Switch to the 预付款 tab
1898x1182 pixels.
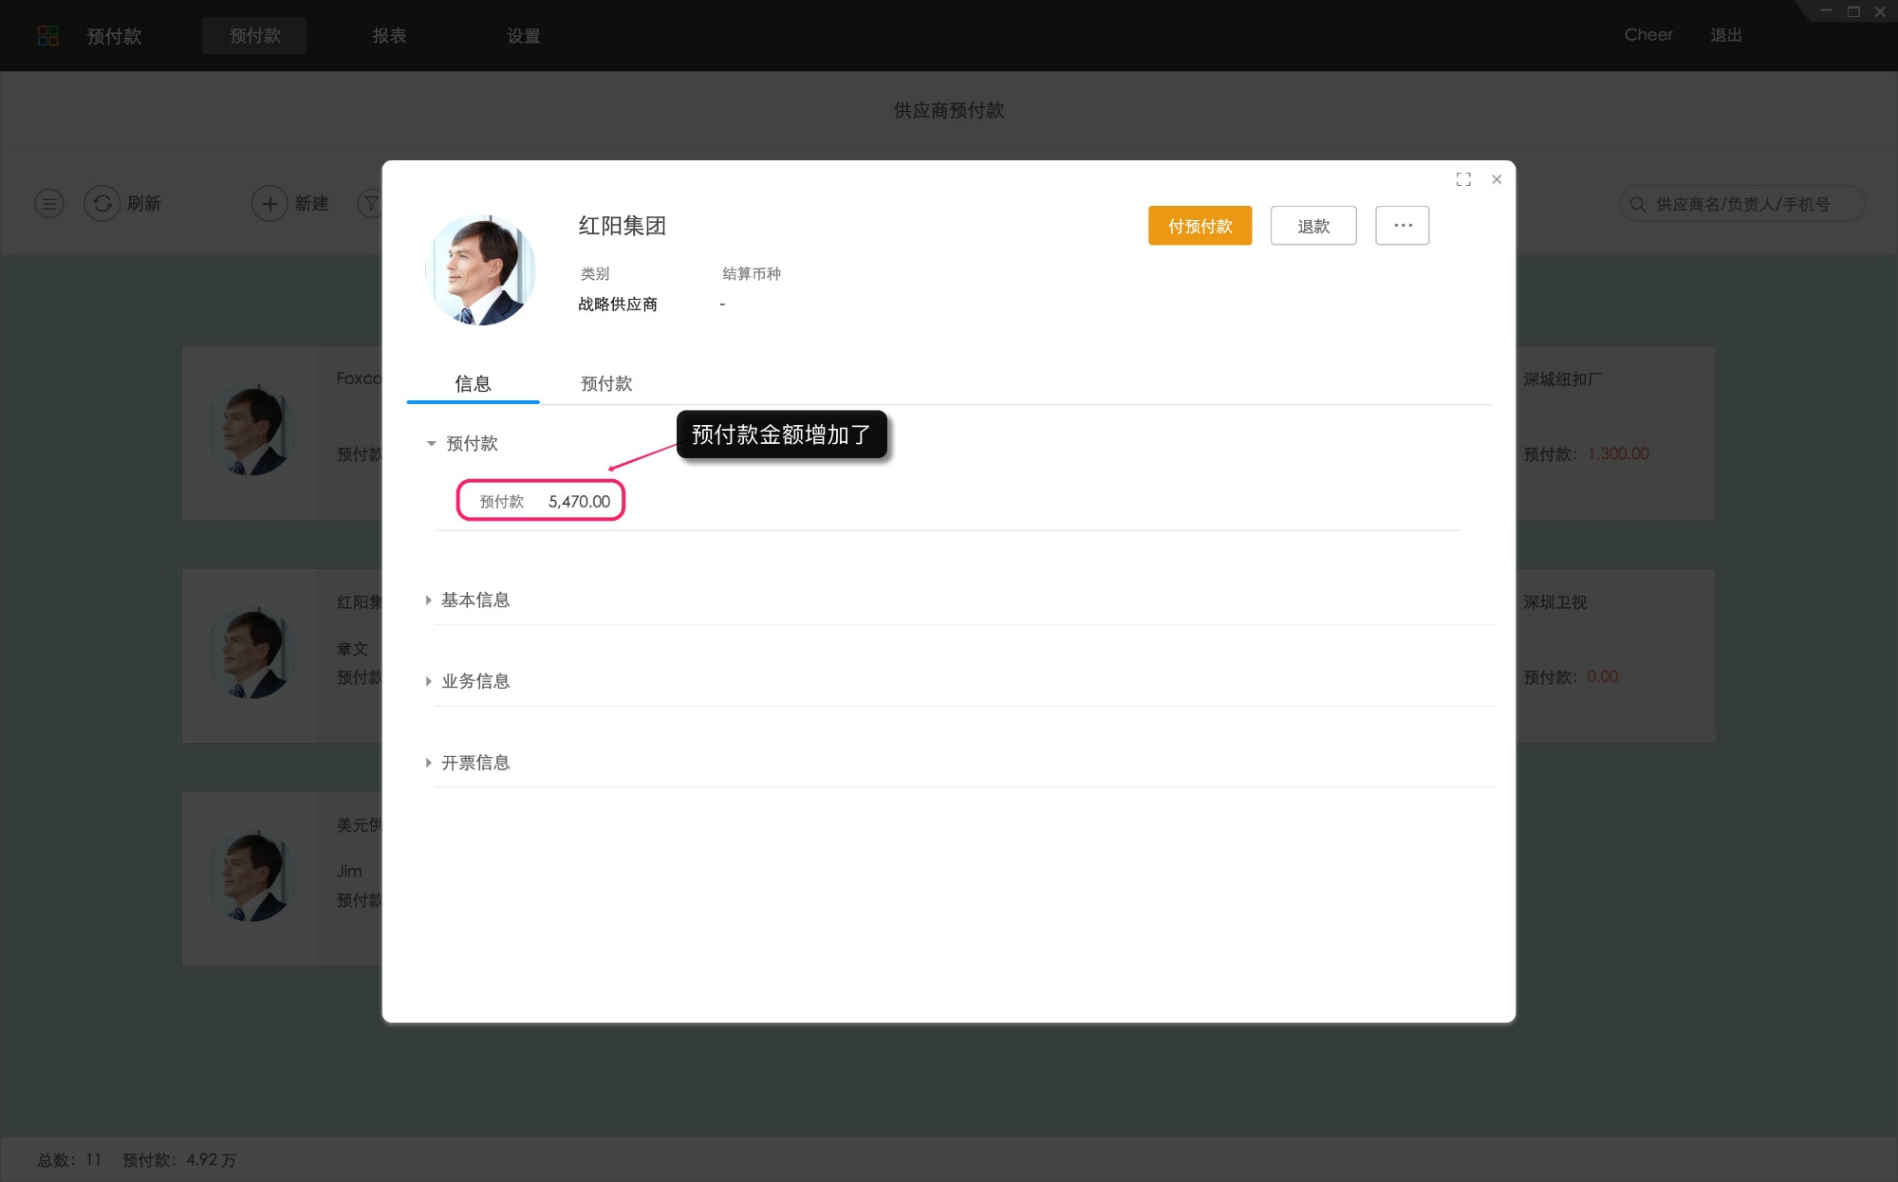(x=605, y=383)
